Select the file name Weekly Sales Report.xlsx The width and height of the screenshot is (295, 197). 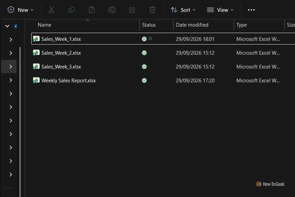coord(68,80)
